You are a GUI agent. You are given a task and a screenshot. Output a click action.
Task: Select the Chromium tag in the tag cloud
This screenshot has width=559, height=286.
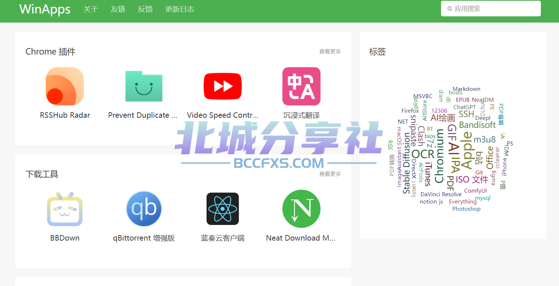pos(439,156)
